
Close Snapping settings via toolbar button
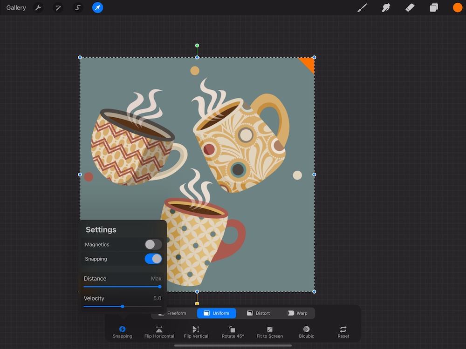(x=122, y=331)
